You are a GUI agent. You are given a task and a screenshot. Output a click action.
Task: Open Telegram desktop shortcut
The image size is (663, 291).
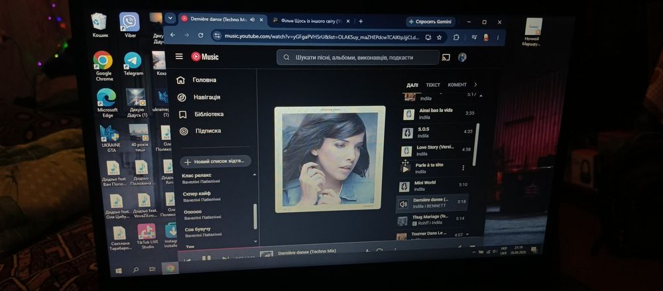tap(133, 64)
